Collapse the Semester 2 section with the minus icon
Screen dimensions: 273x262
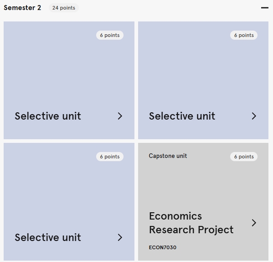[x=265, y=8]
